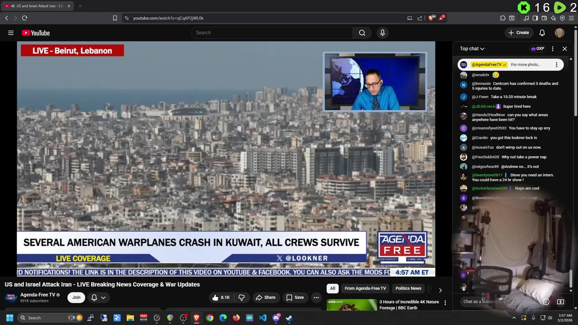Open more actions ellipsis below video
Screen dimensions: 578x325
pos(317,297)
